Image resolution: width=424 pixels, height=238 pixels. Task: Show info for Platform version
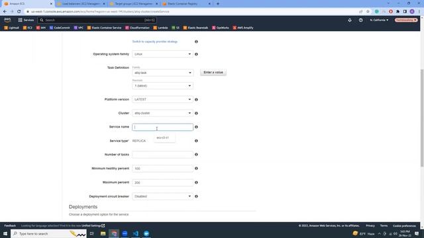tap(196, 100)
